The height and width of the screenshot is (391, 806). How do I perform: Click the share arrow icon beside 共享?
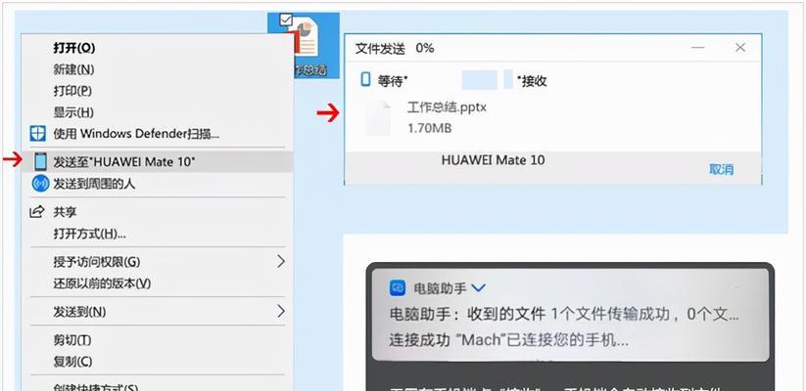[x=37, y=211]
